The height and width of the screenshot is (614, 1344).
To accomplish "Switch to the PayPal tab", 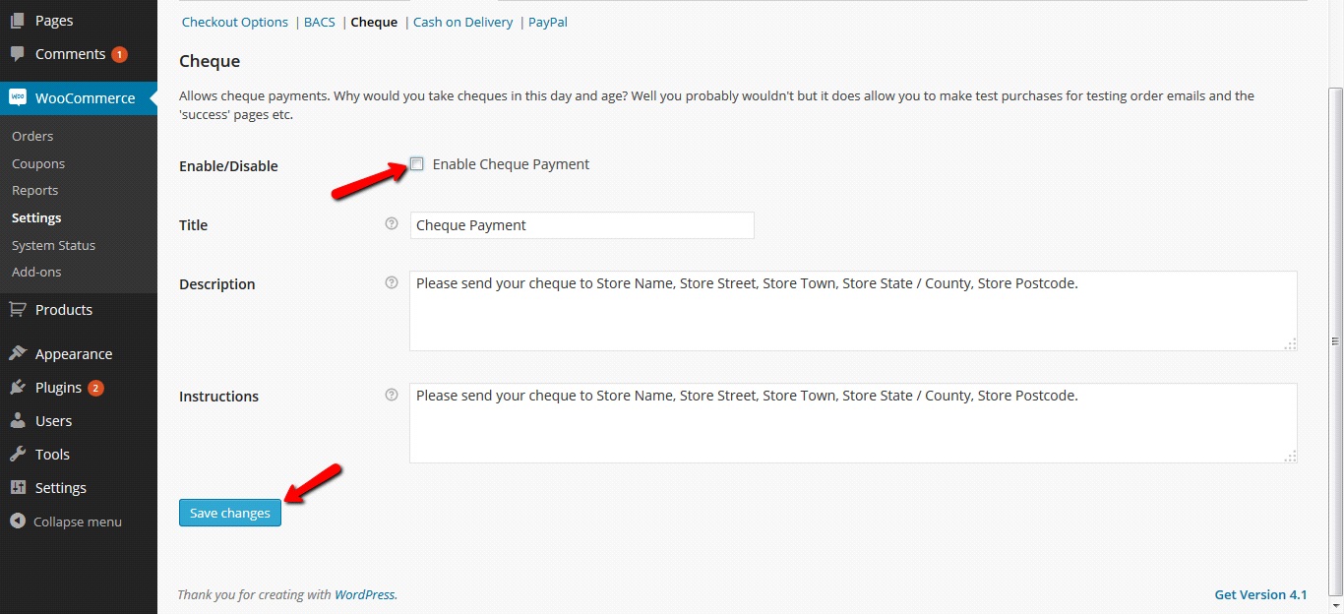I will pyautogui.click(x=548, y=22).
